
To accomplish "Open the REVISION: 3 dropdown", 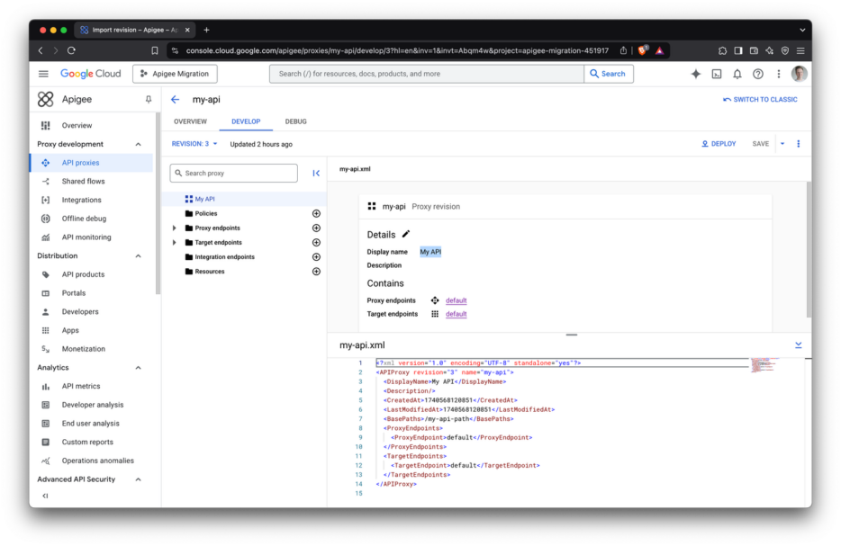I will click(194, 144).
